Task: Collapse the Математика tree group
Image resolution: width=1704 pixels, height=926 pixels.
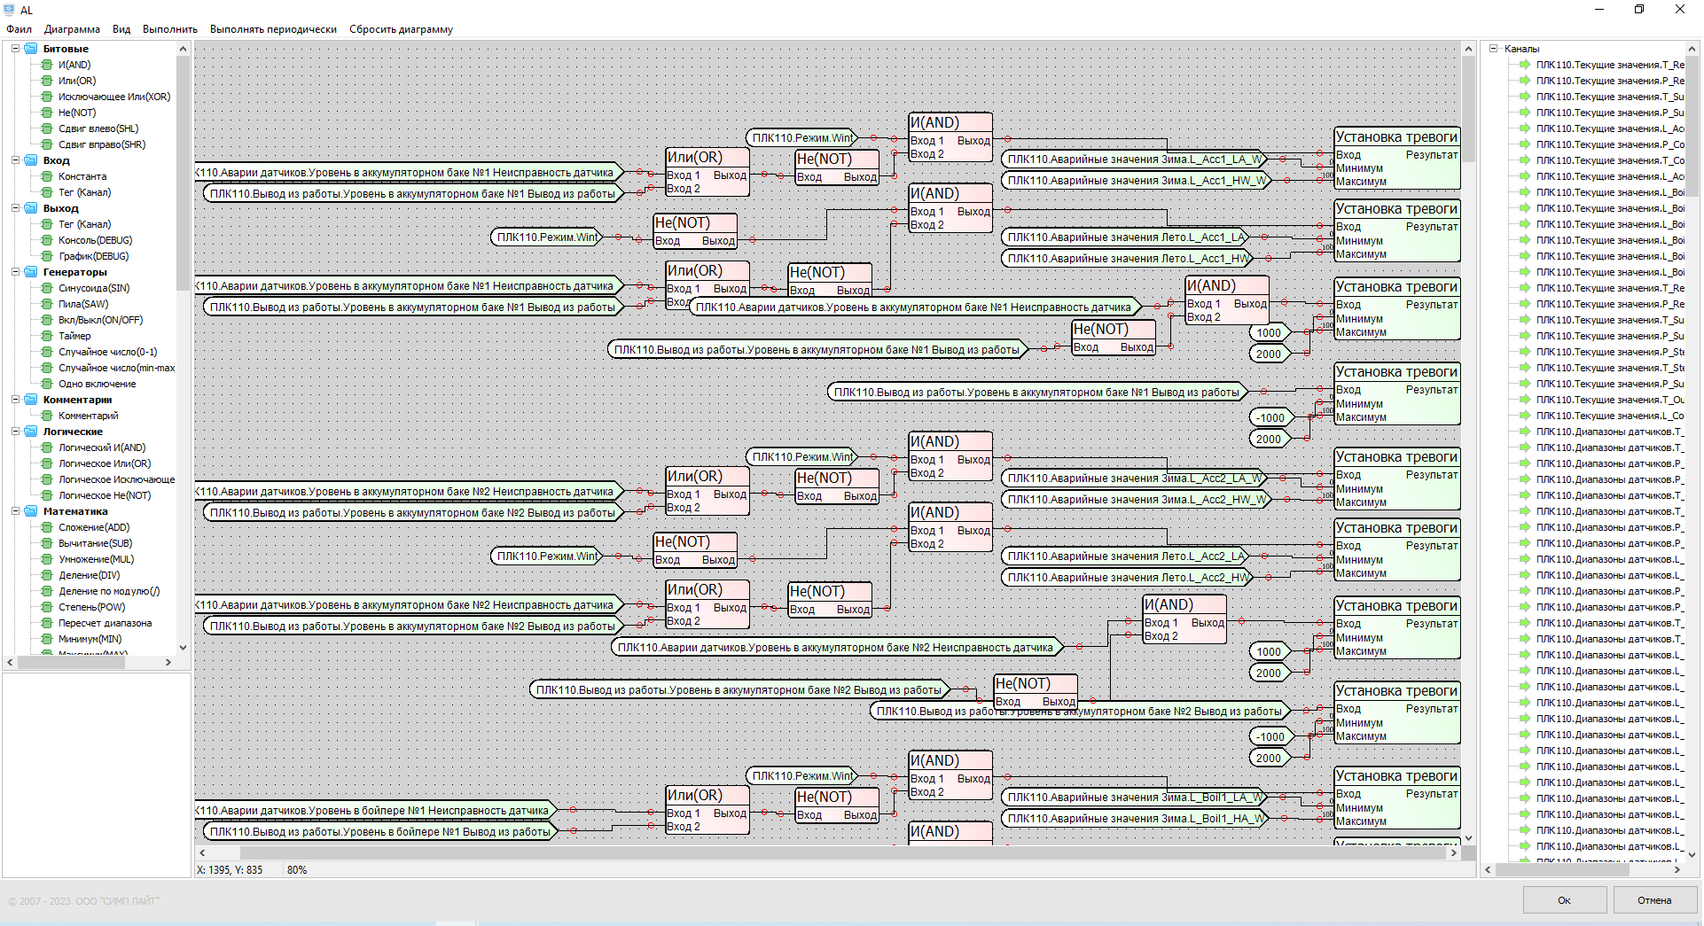Action: (15, 511)
